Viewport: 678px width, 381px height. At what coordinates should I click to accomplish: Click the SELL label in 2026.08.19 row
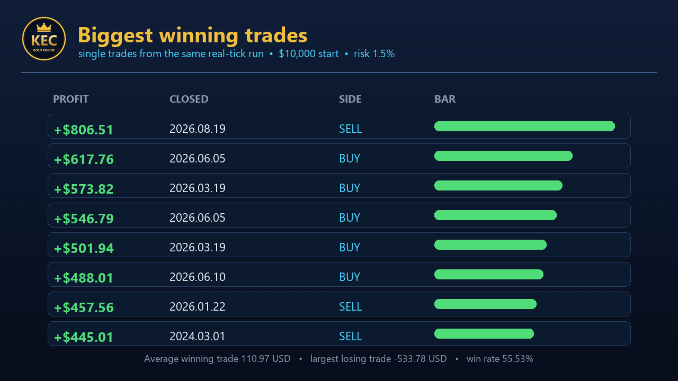350,129
